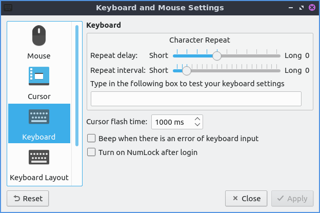
Task: Click the Apply button
Action: click(x=292, y=198)
